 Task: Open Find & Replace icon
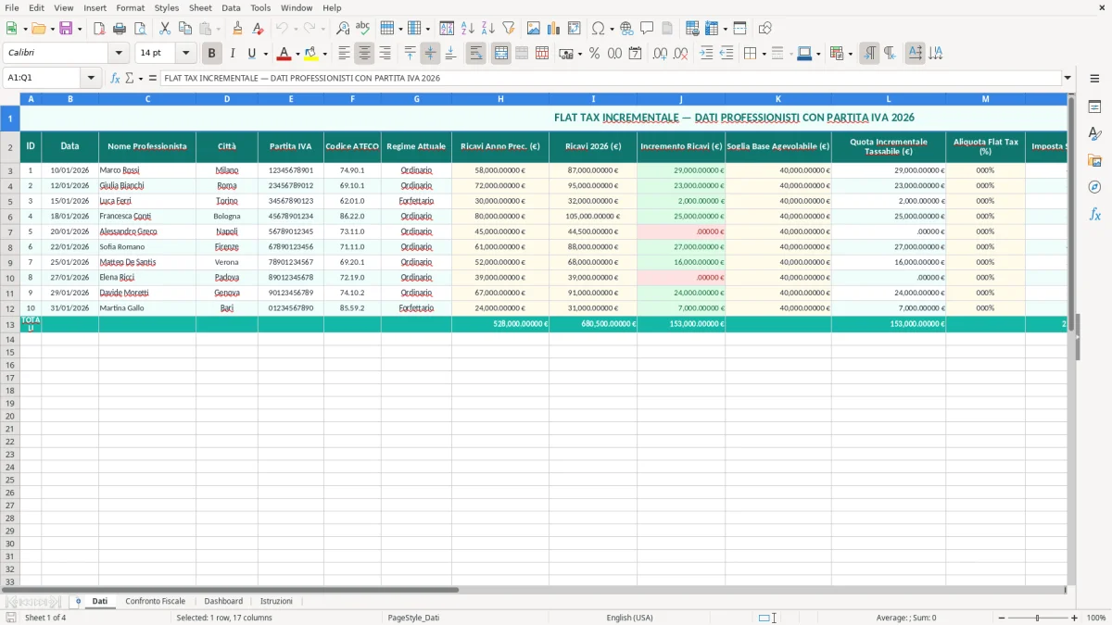click(343, 29)
